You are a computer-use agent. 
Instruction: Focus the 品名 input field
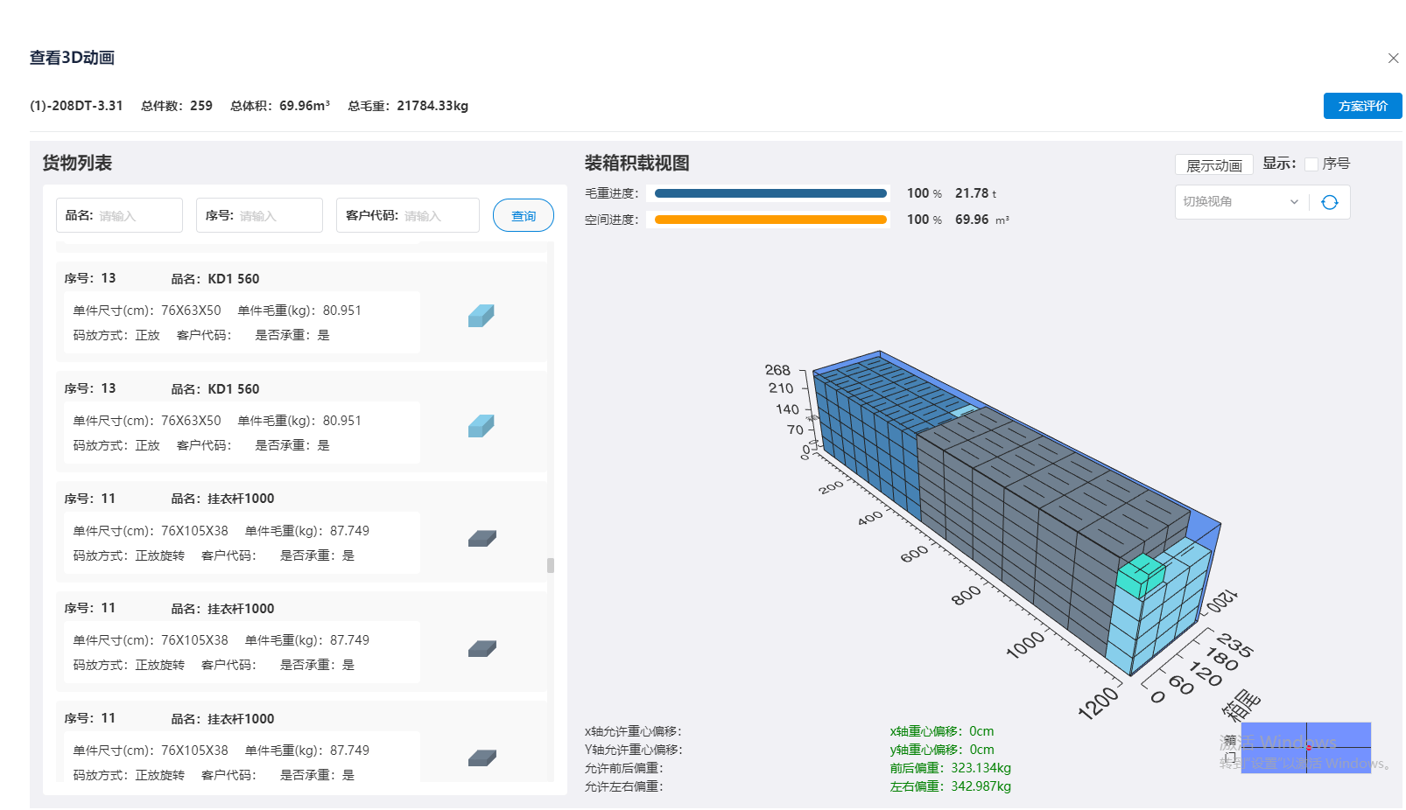click(x=120, y=215)
